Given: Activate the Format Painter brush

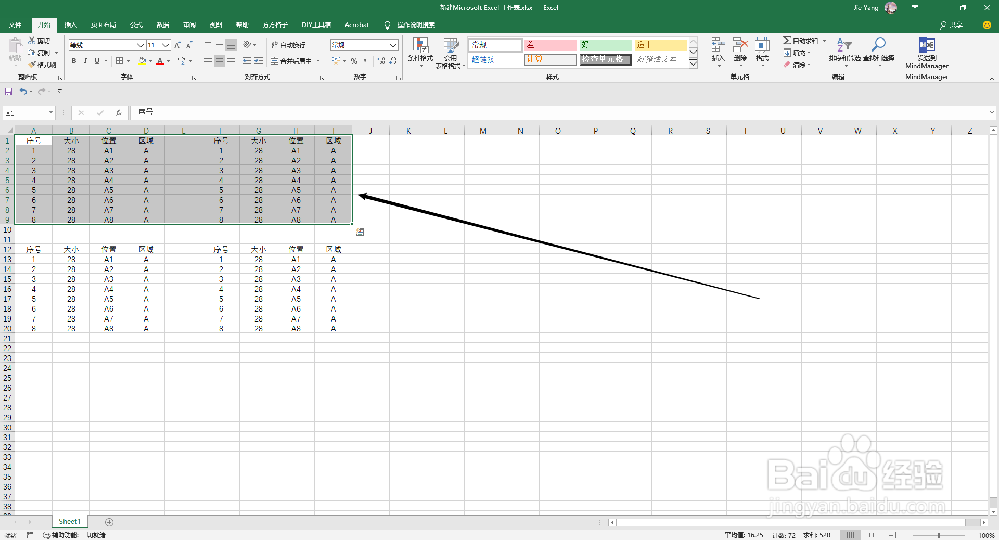Looking at the screenshot, I should [x=32, y=65].
